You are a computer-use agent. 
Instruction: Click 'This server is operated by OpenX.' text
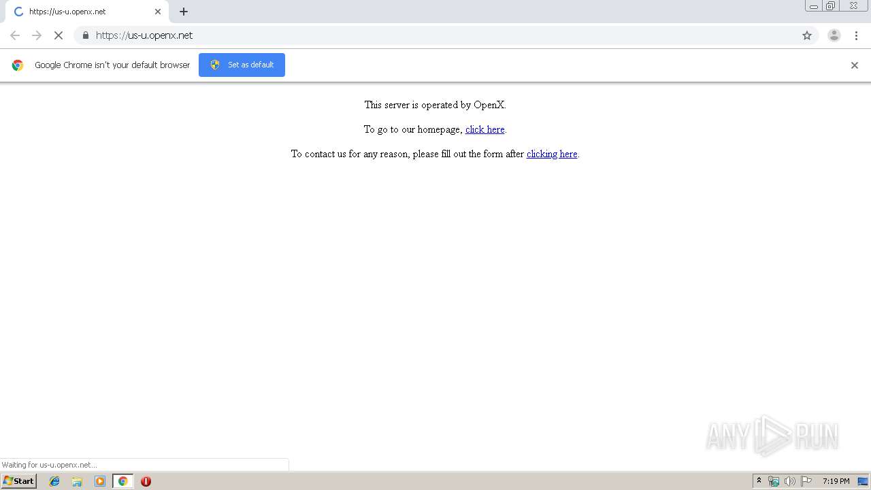[x=435, y=105]
